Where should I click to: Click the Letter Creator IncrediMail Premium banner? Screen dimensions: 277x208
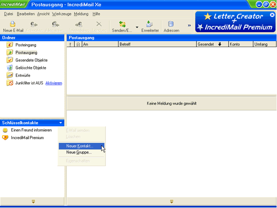235,22
